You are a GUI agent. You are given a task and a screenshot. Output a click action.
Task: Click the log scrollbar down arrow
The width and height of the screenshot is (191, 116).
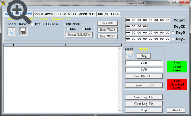tap(120, 111)
